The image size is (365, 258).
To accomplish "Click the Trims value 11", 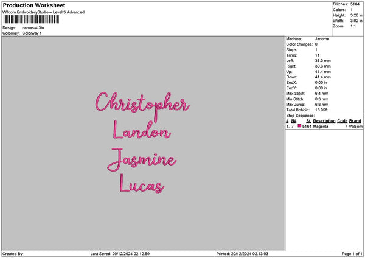I will (317, 55).
